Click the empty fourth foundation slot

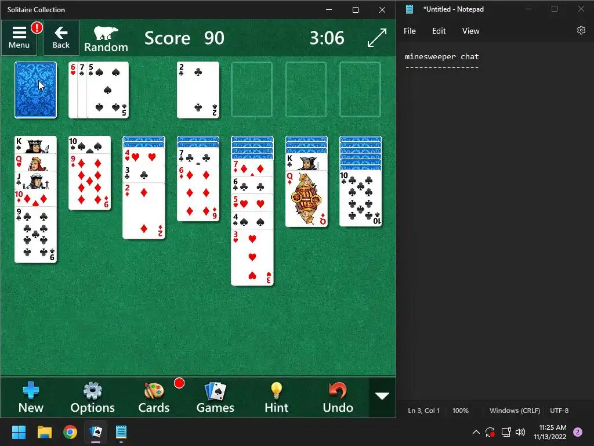click(360, 89)
